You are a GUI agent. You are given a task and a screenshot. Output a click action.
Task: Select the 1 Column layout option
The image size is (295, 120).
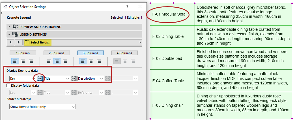[23, 53]
